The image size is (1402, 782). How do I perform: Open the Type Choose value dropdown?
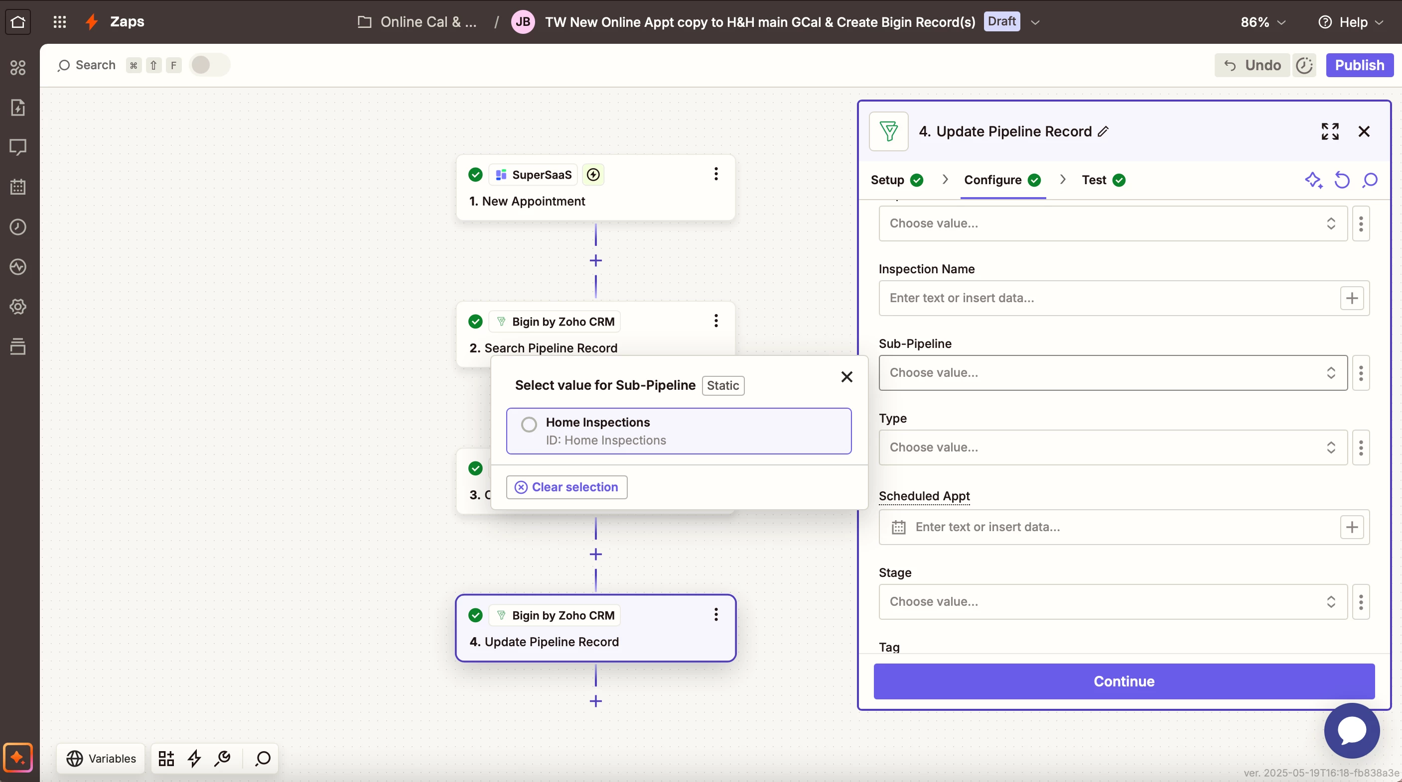tap(1113, 447)
